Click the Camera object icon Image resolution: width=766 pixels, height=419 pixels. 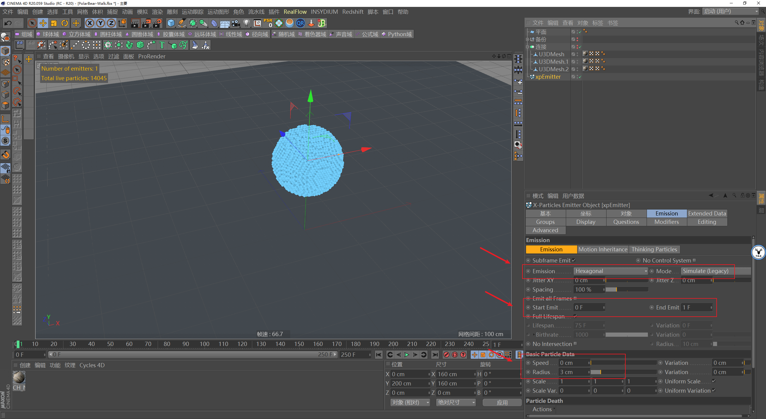(x=236, y=23)
